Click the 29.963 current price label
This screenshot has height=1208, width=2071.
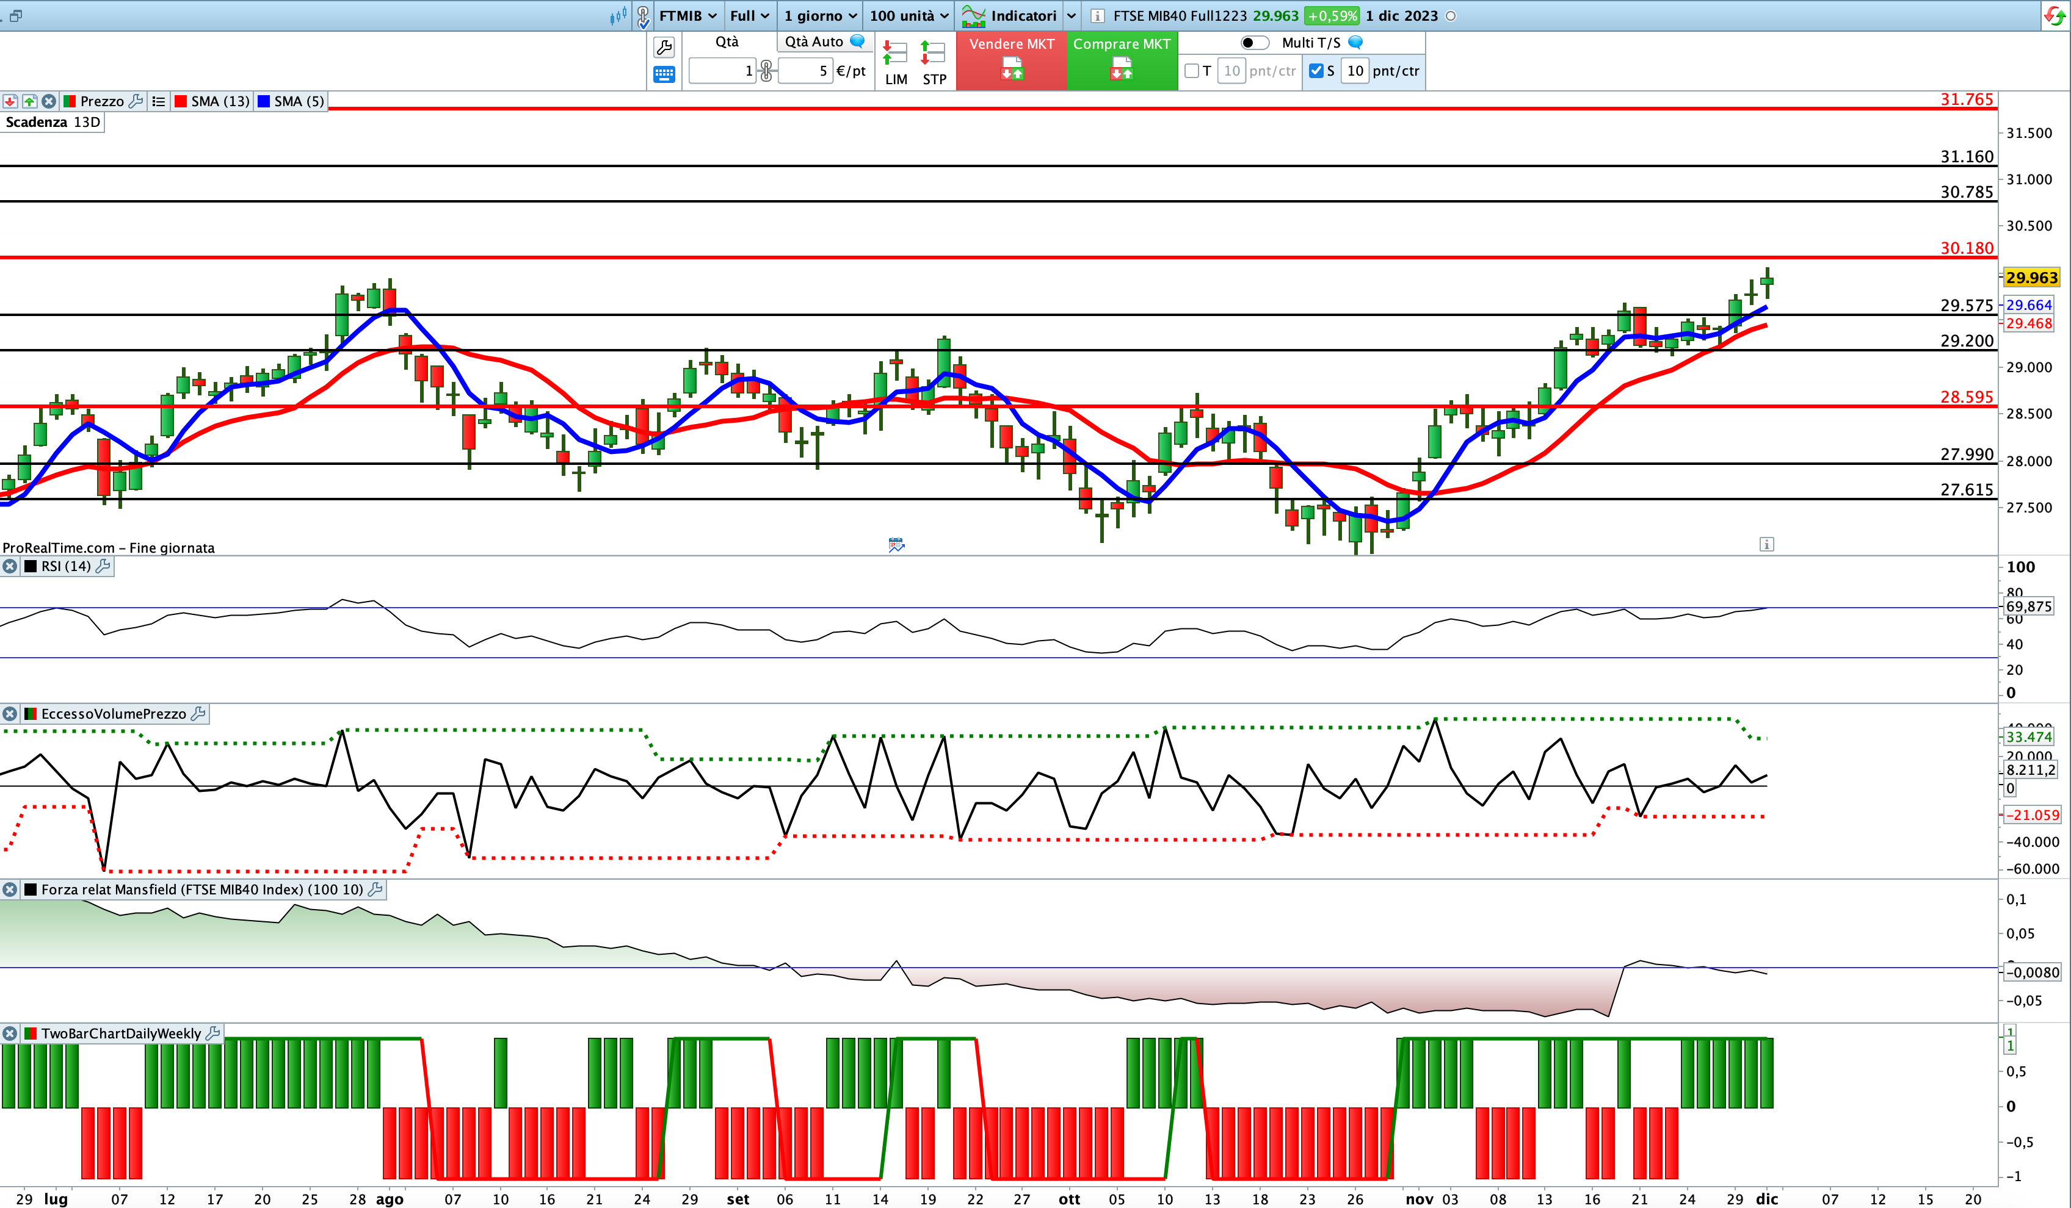coord(2031,278)
